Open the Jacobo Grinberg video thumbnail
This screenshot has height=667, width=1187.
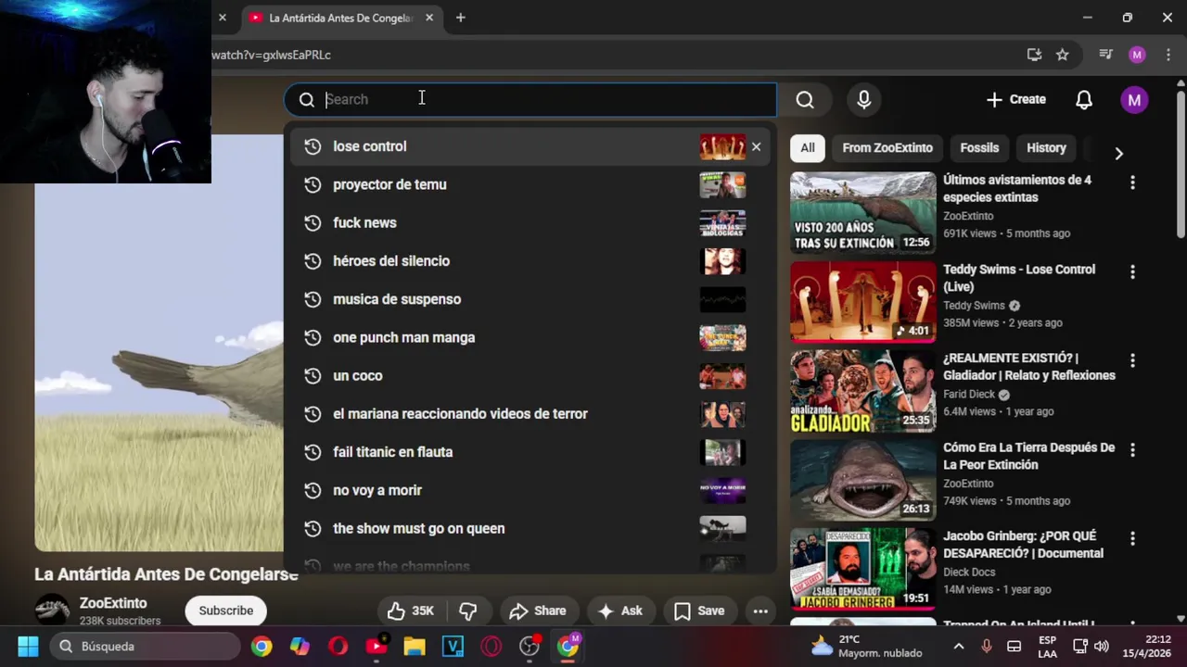(863, 569)
